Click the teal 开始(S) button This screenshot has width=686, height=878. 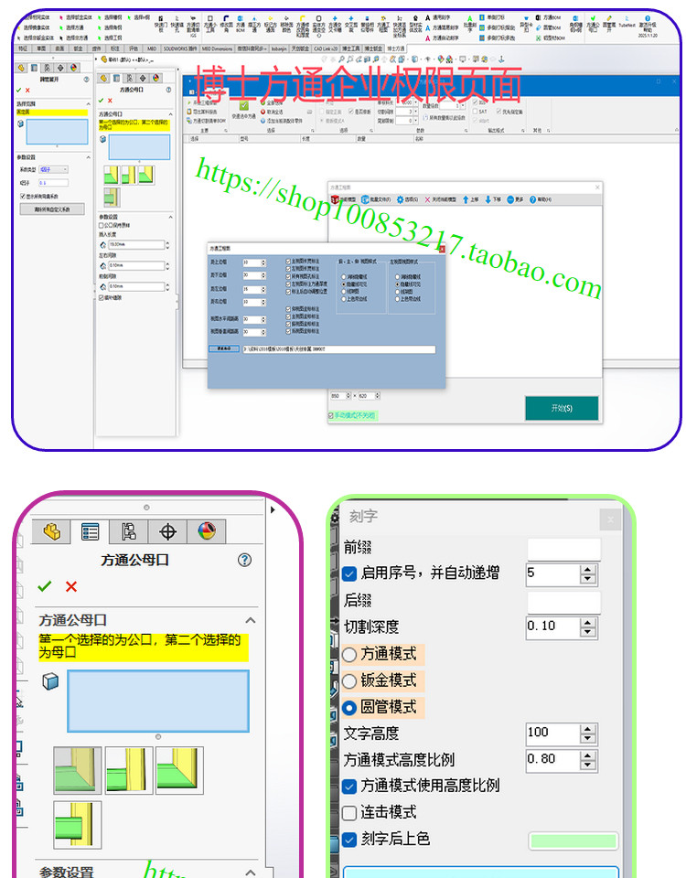[562, 408]
